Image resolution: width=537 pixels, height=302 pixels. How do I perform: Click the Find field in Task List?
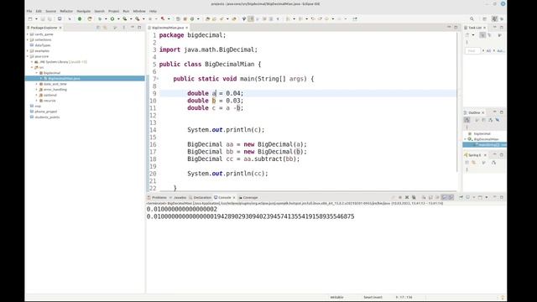click(472, 50)
